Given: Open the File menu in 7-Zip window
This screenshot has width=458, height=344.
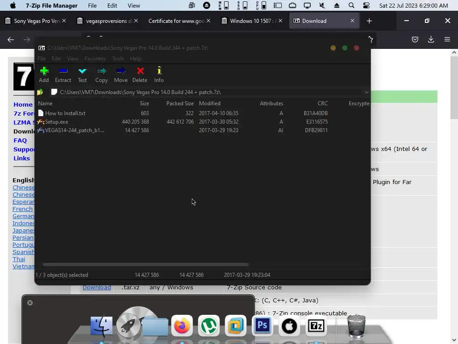Looking at the screenshot, I should (x=42, y=59).
